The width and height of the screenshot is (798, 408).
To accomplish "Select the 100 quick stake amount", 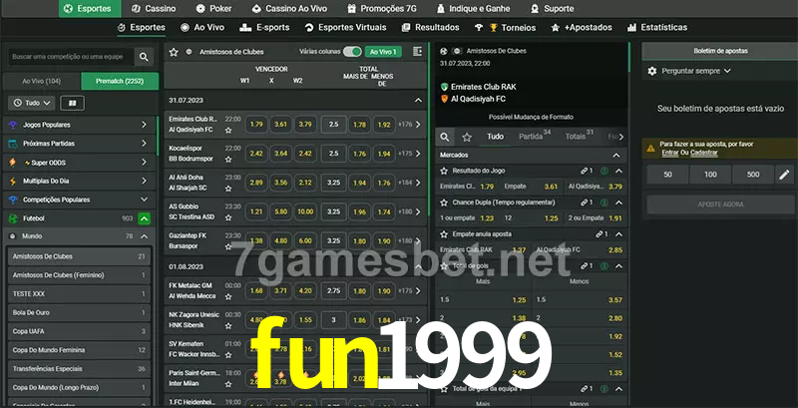I will 709,175.
